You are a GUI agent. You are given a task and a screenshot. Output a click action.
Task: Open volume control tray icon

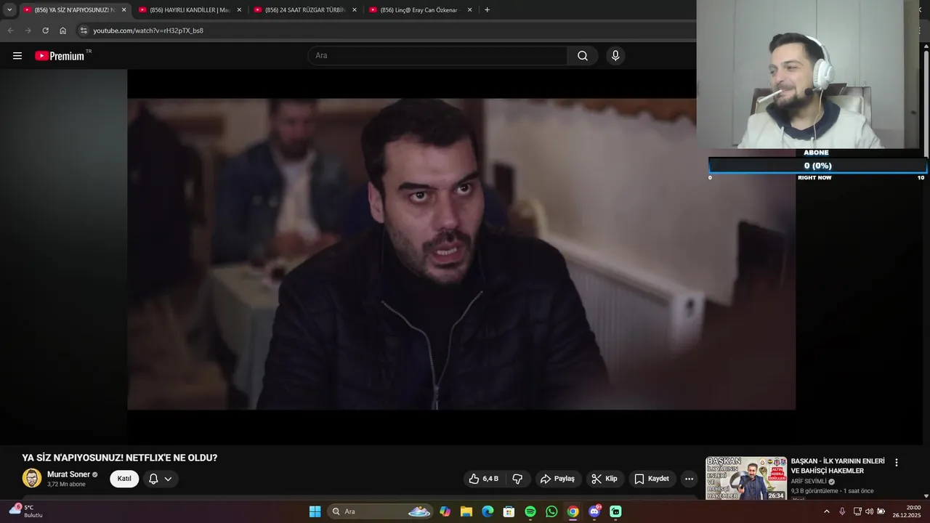[x=869, y=511]
